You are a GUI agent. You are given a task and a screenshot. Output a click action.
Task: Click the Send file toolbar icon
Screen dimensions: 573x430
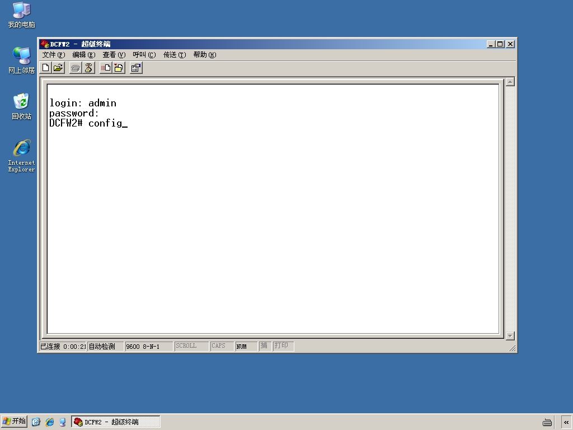[x=106, y=68]
